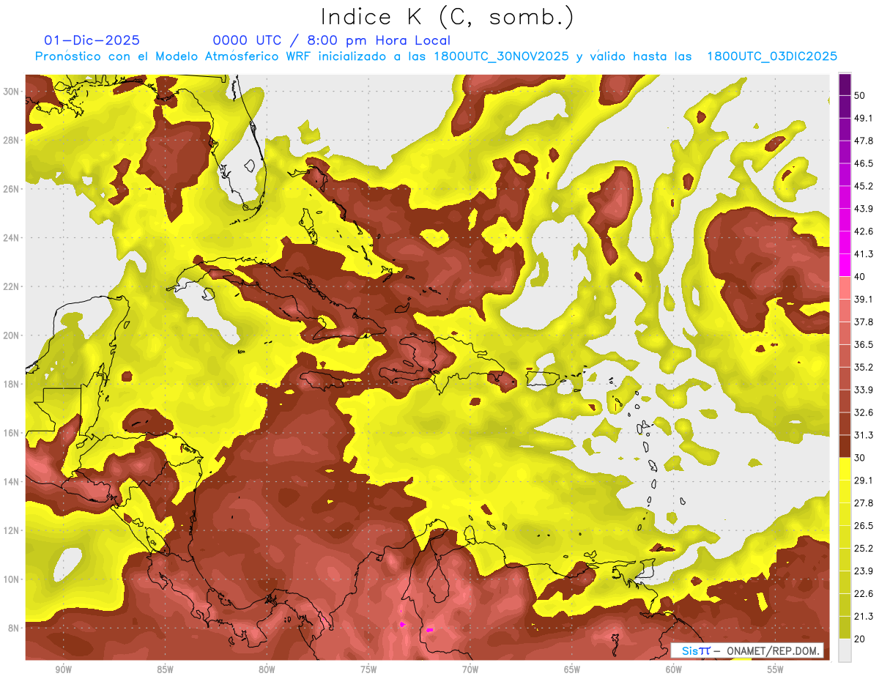This screenshot has width=879, height=679.
Task: Click colorbar value '21.3'
Action: [863, 617]
